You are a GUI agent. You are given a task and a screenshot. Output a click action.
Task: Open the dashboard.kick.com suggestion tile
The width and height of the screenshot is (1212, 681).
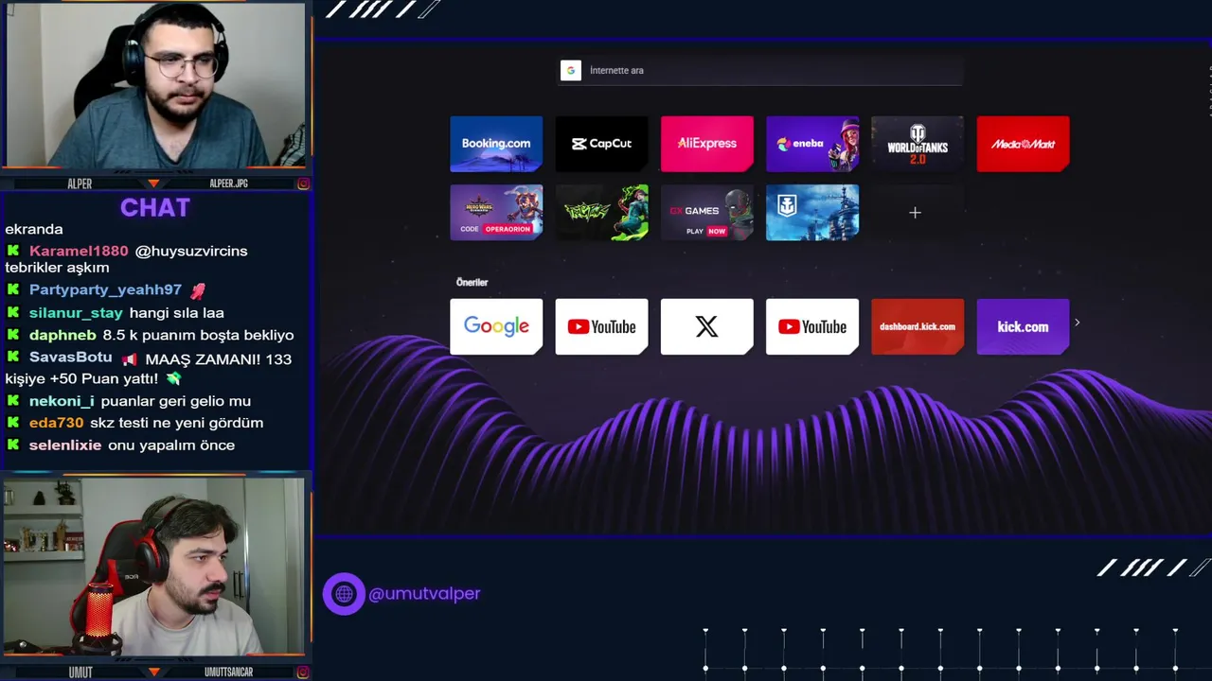point(918,326)
